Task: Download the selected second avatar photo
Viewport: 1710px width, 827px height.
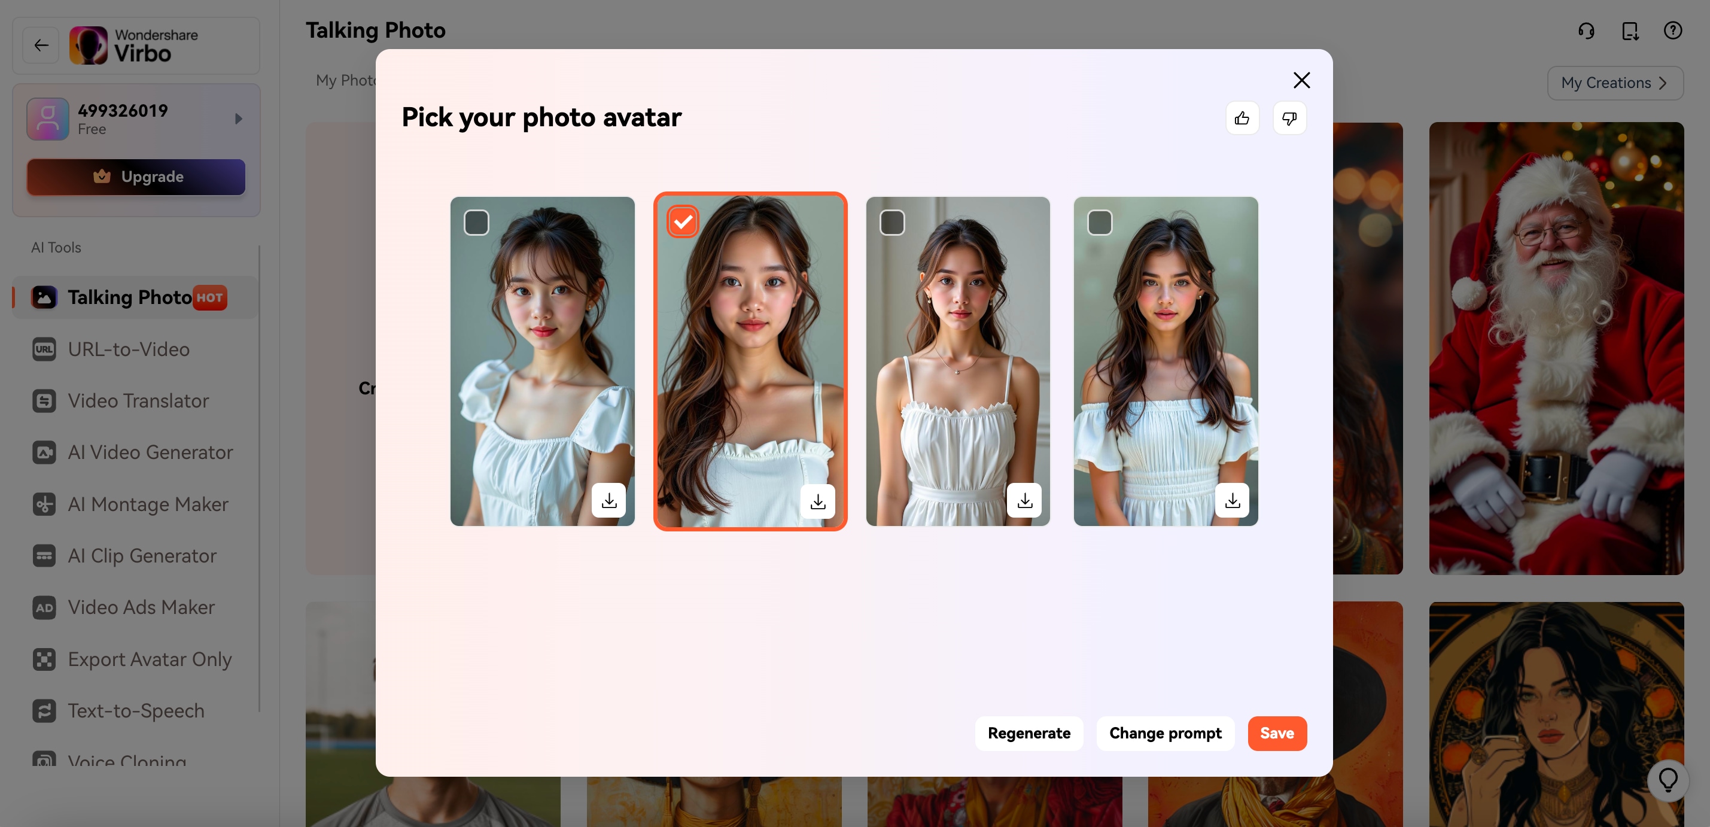Action: (817, 501)
